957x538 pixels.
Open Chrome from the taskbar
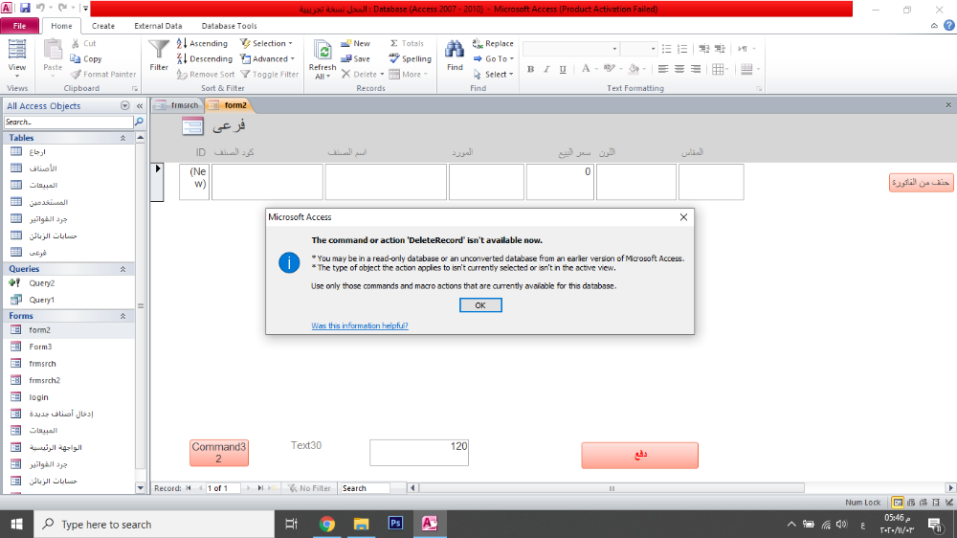click(327, 524)
